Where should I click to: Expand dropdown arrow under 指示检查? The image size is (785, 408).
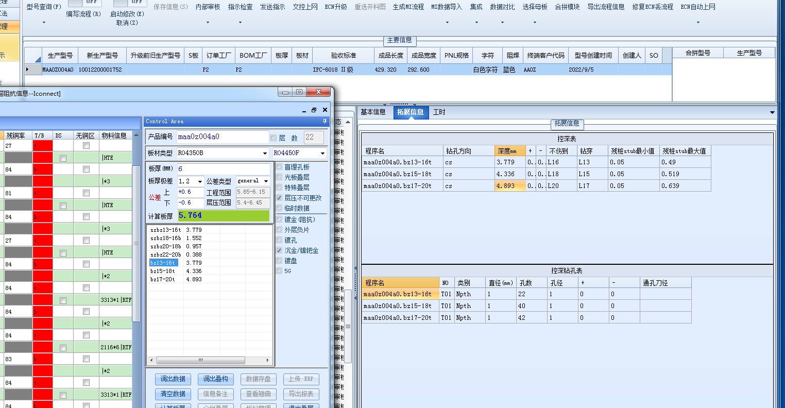click(240, 23)
